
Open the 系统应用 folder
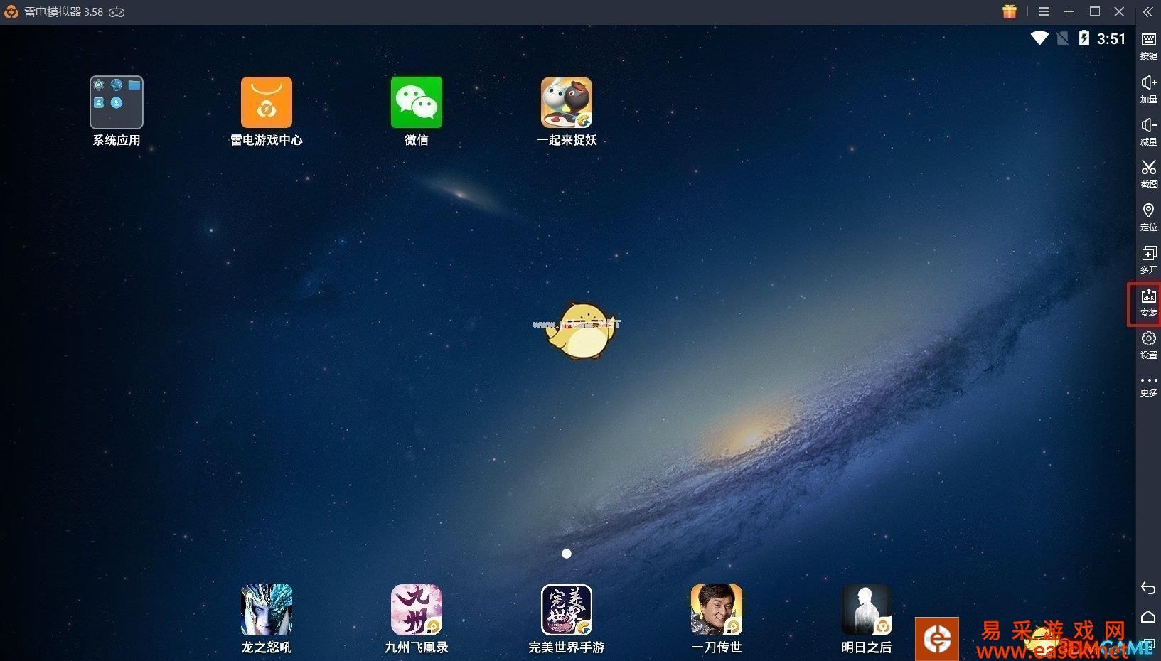pyautogui.click(x=117, y=103)
